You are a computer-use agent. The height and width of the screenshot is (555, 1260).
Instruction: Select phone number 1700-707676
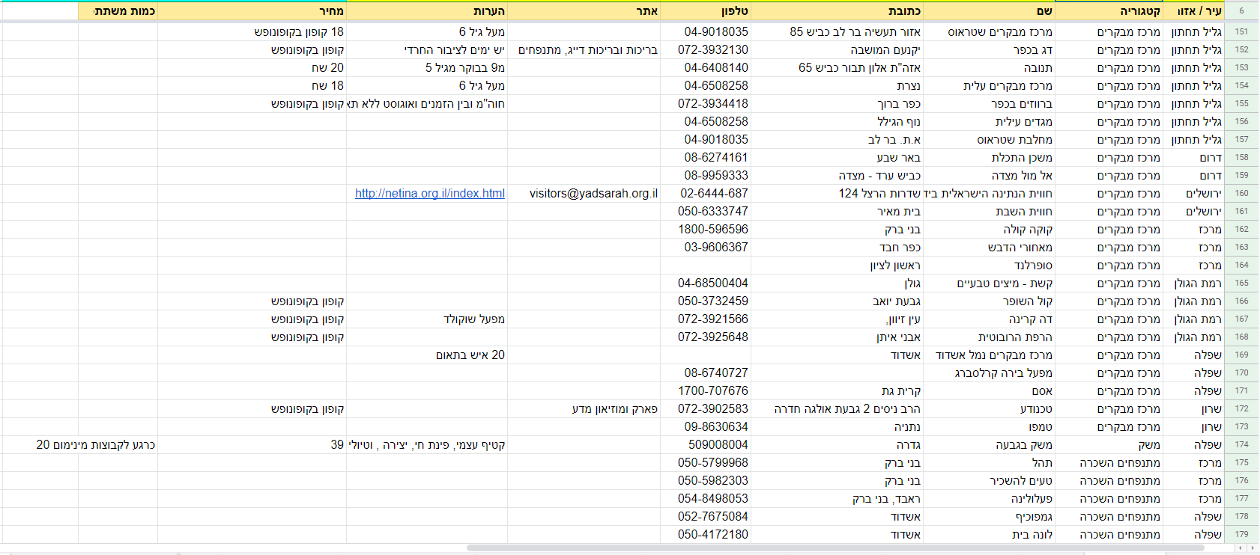pos(706,391)
